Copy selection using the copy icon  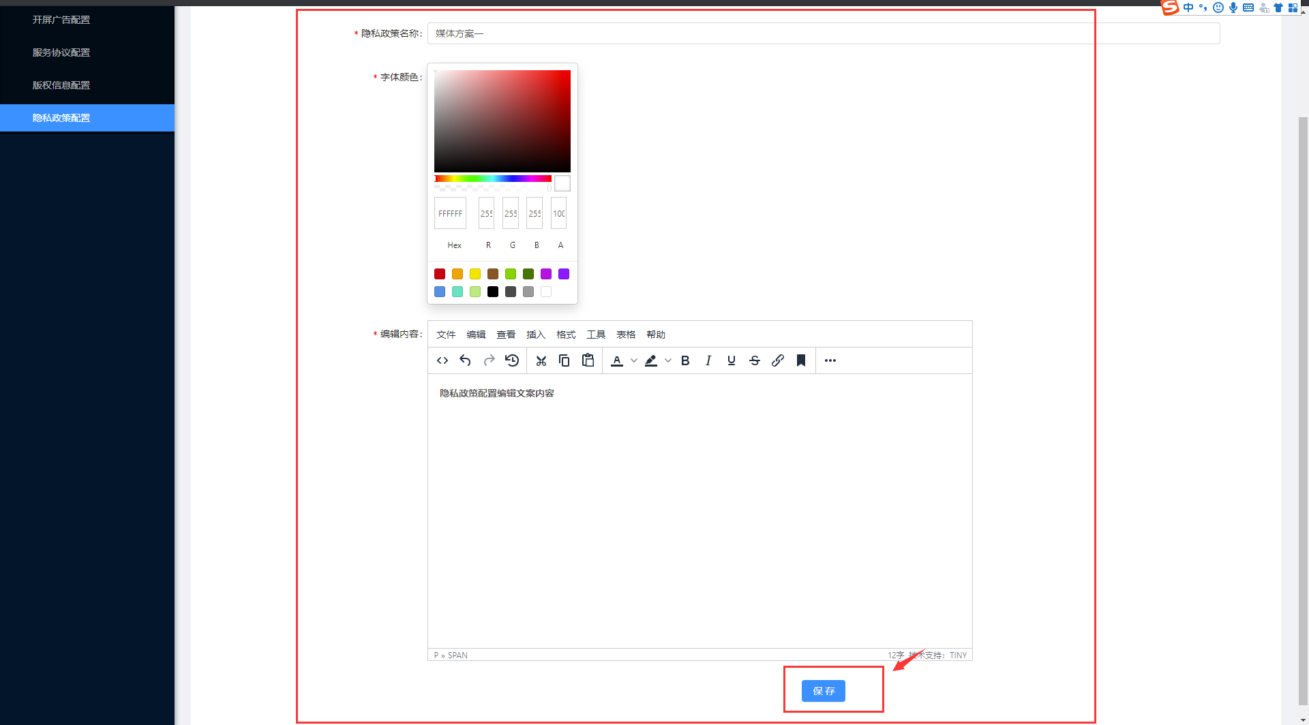[x=565, y=360]
